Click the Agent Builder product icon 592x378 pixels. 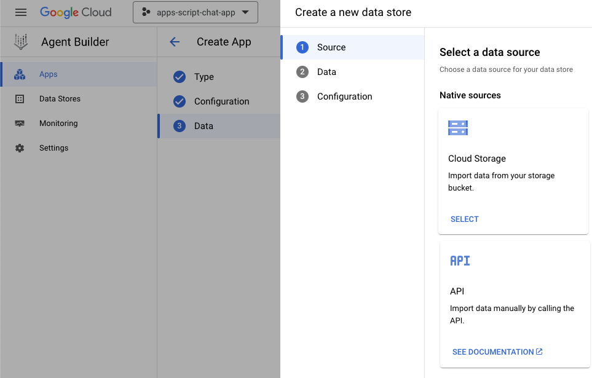[x=21, y=42]
